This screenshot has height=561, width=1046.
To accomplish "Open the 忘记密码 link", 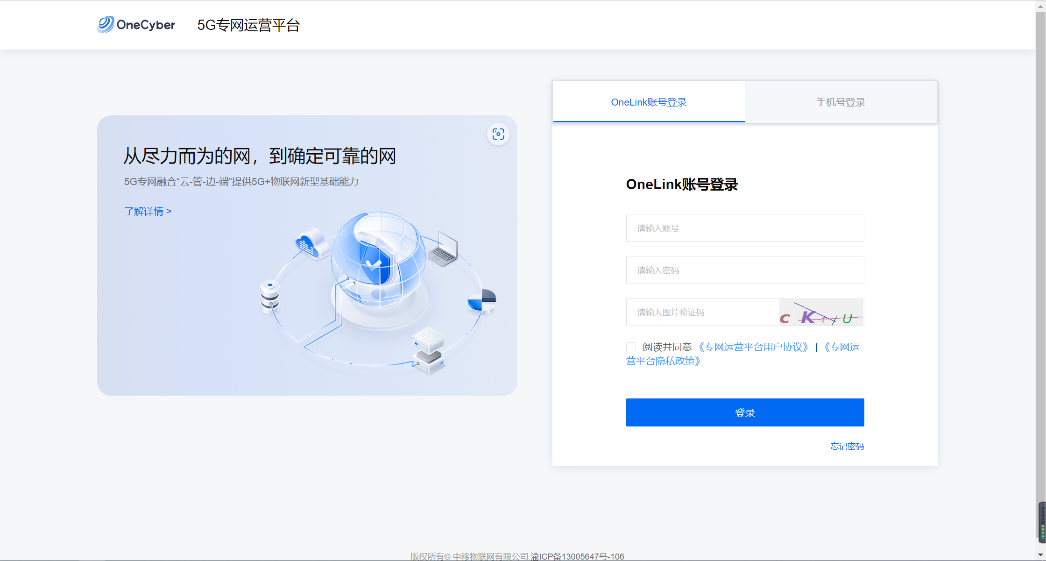I will 847,447.
